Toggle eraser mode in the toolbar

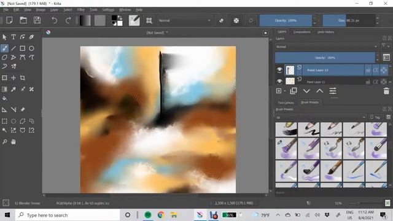click(x=221, y=20)
